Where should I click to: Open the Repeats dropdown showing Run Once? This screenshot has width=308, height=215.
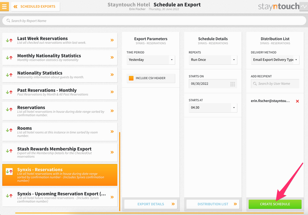pyautogui.click(x=213, y=60)
